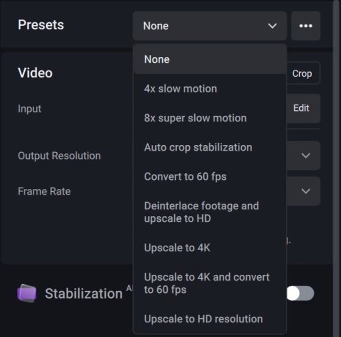
Task: Expand the Output Resolution dropdown
Action: (x=305, y=156)
